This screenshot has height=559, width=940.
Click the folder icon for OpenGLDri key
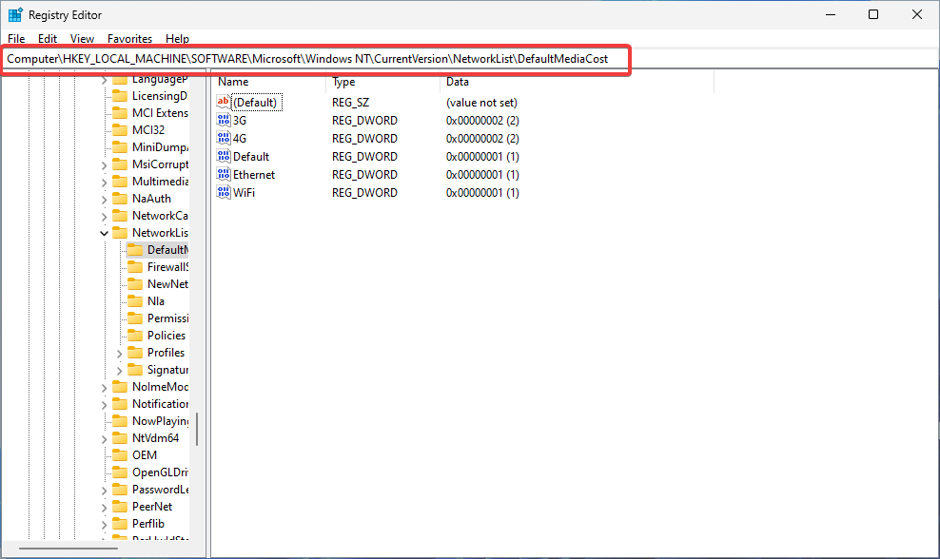tap(121, 472)
